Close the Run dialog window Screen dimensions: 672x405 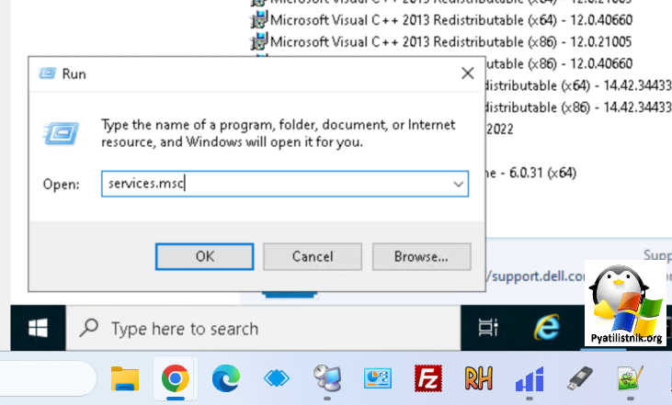tap(467, 73)
